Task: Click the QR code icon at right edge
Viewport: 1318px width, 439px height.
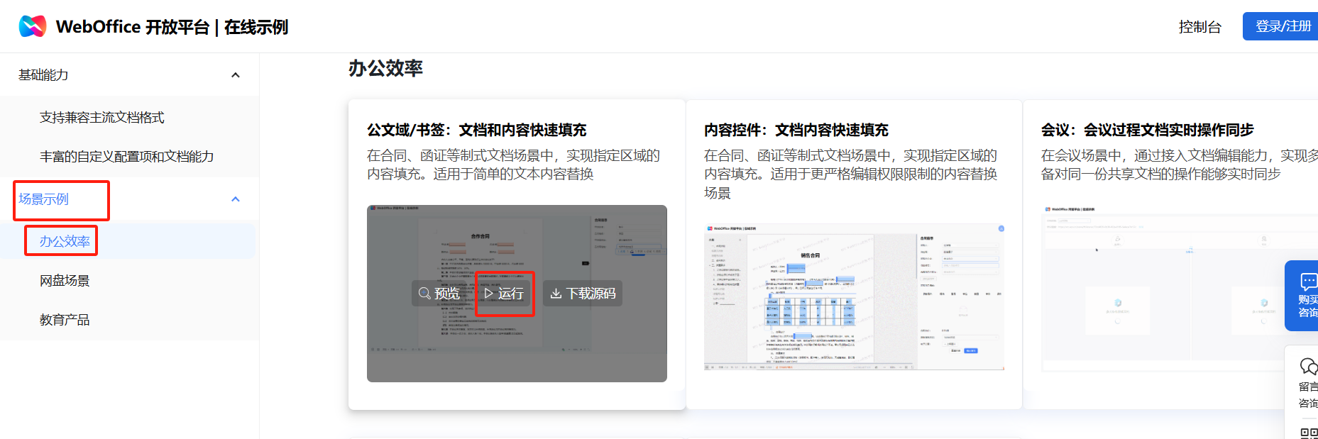Action: point(1308,433)
